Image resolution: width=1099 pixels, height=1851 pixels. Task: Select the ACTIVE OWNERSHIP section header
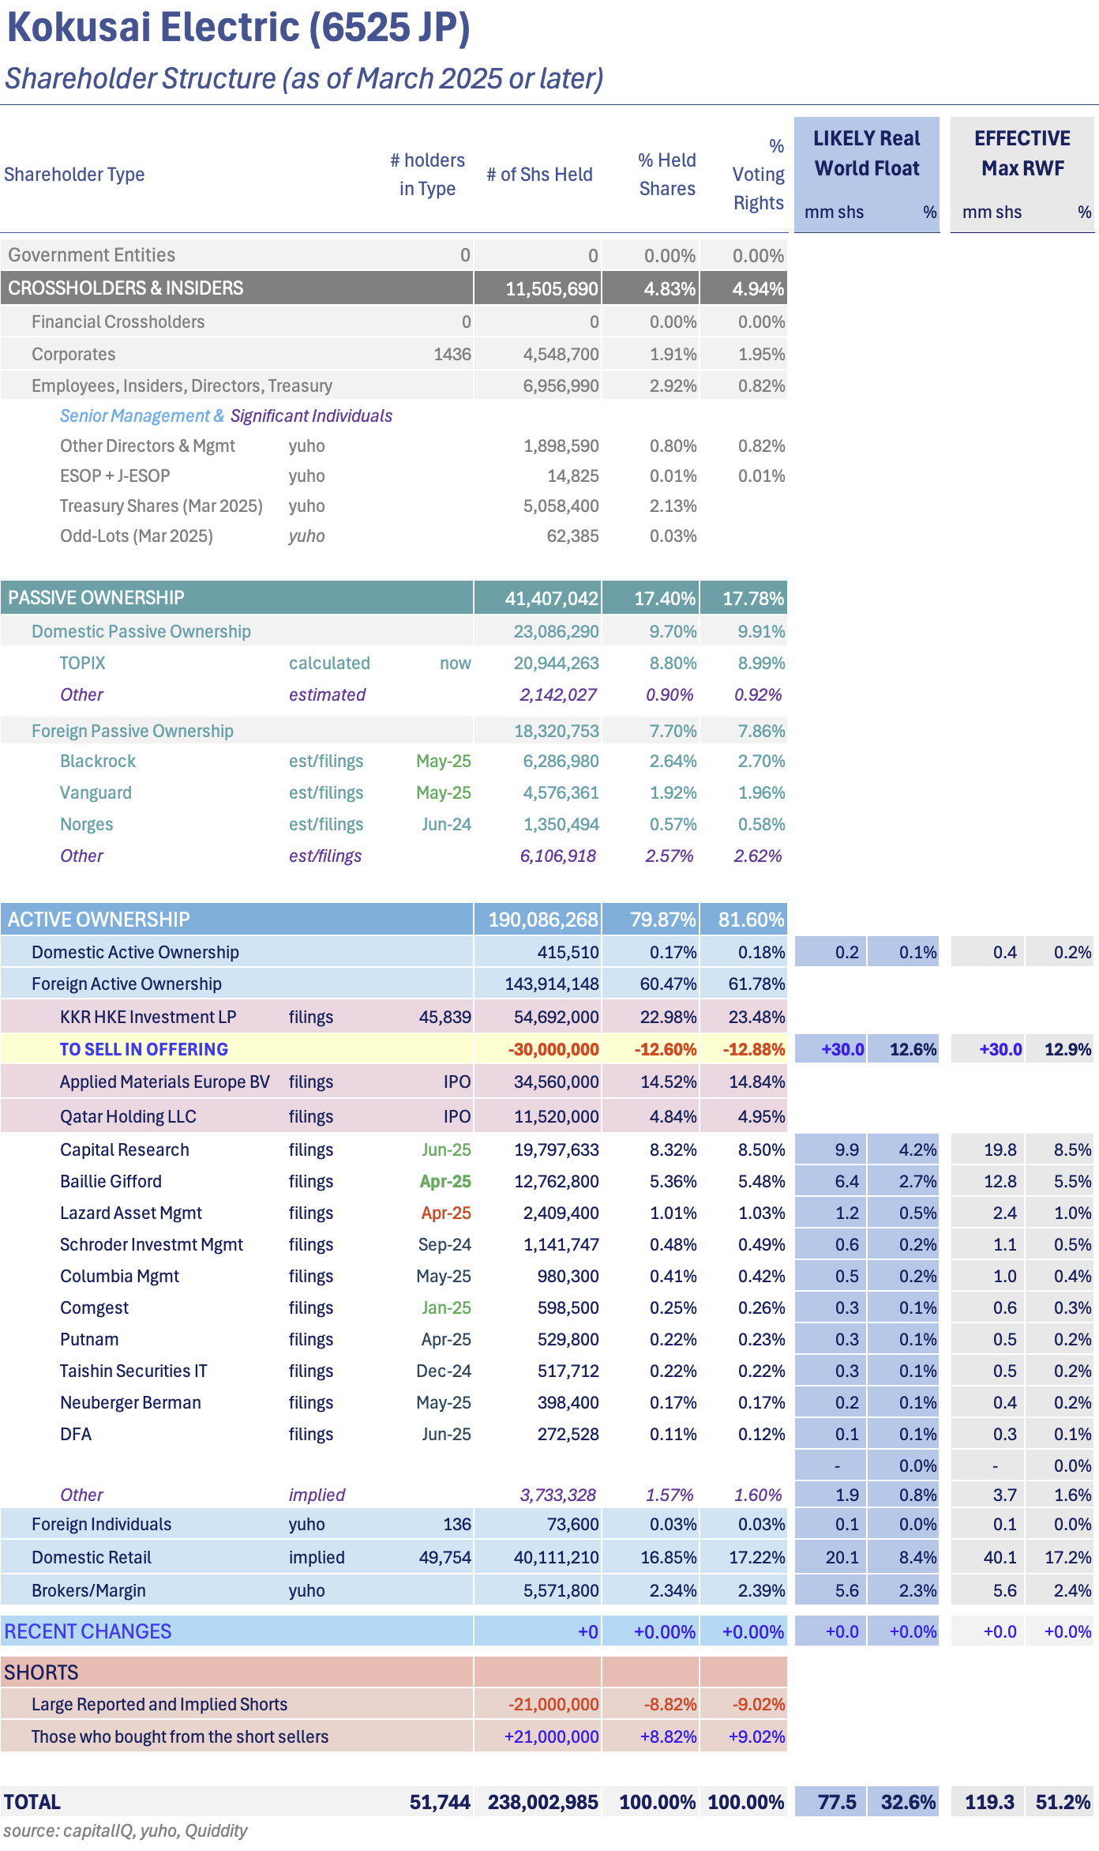[x=99, y=920]
